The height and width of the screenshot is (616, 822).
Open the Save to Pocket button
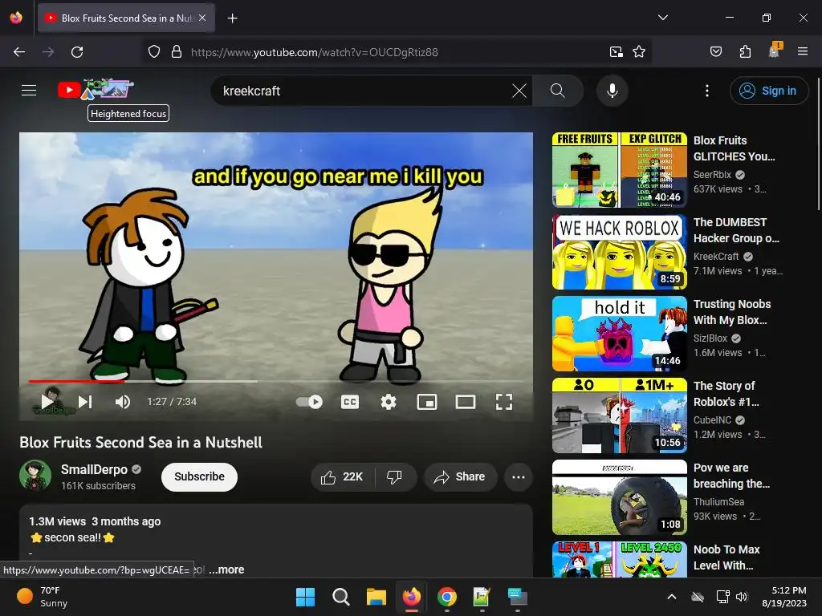point(715,52)
